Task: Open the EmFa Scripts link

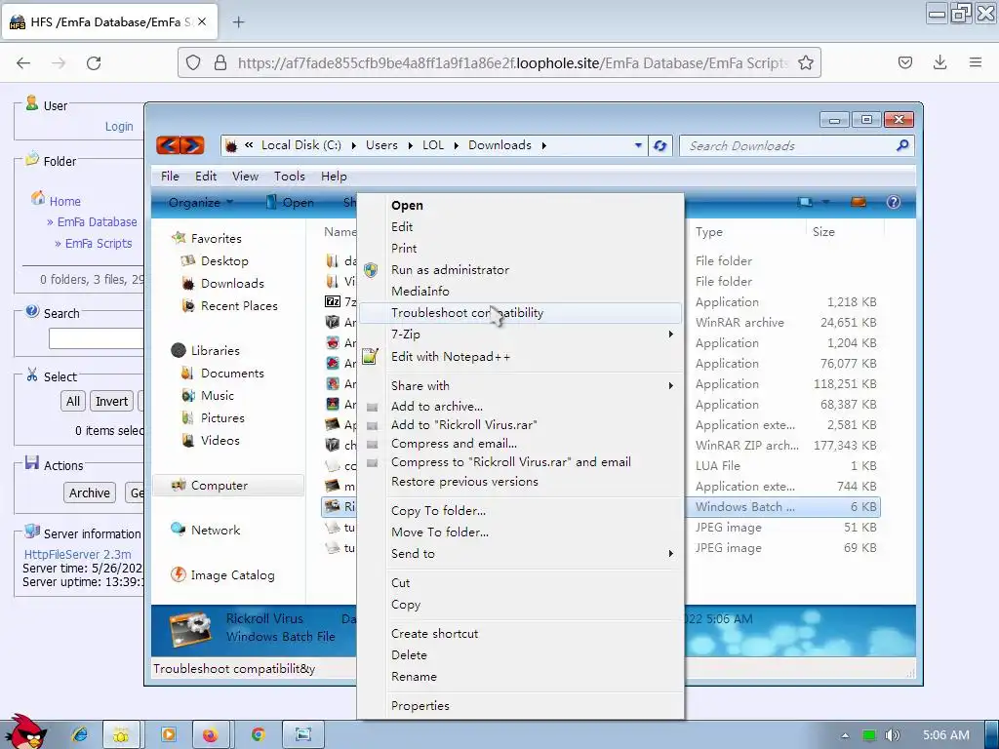Action: (x=99, y=244)
